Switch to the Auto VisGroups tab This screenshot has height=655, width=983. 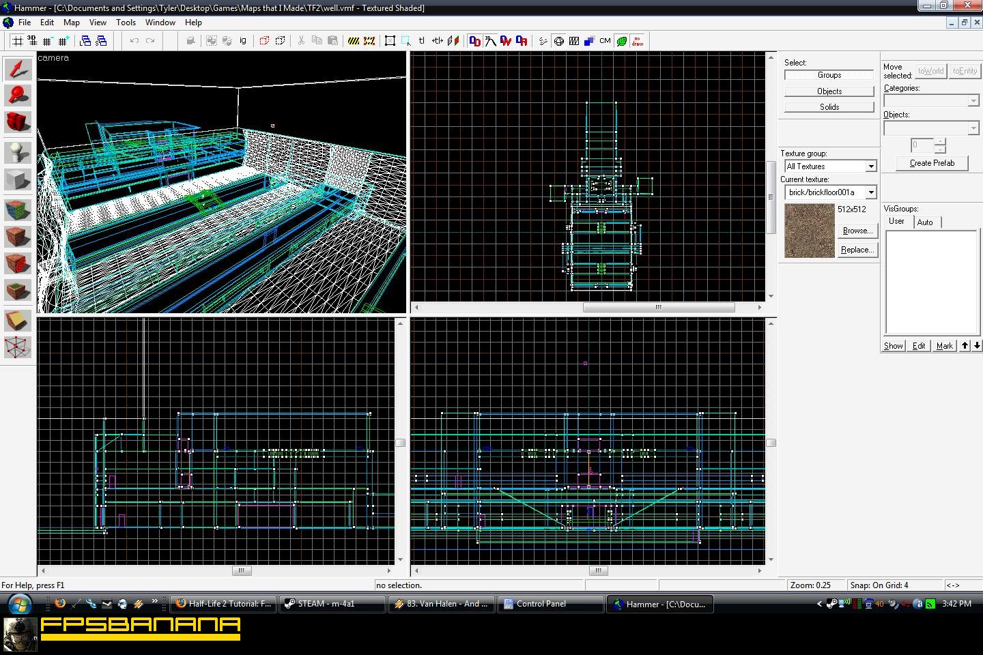click(x=925, y=222)
